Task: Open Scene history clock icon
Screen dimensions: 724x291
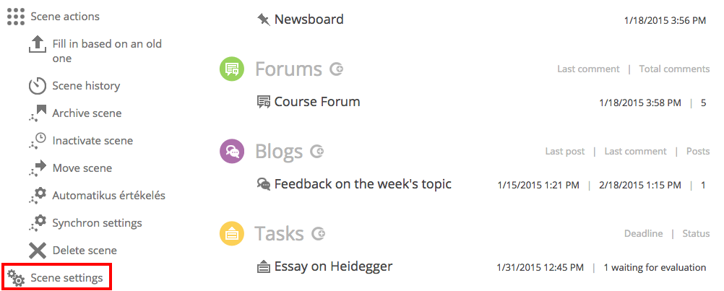Action: 38,86
